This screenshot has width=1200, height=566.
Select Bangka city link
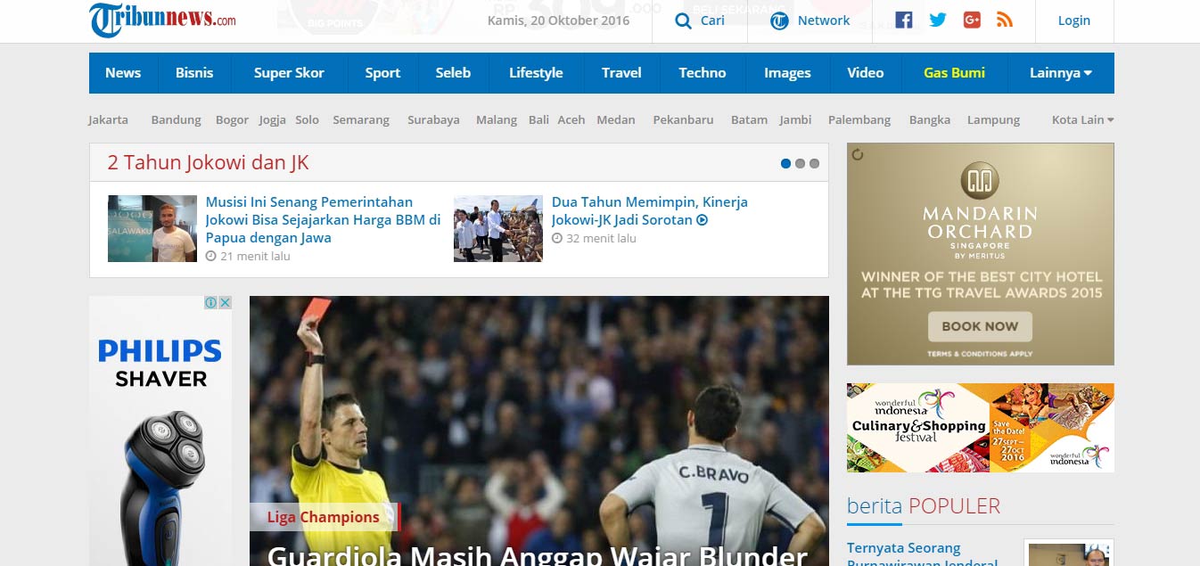tap(930, 119)
